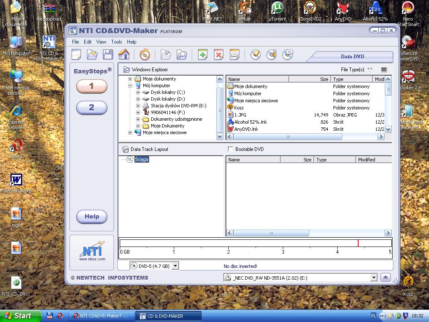The height and width of the screenshot is (322, 429).
Task: Go to the Home screen via the house icon
Action: pyautogui.click(x=124, y=54)
